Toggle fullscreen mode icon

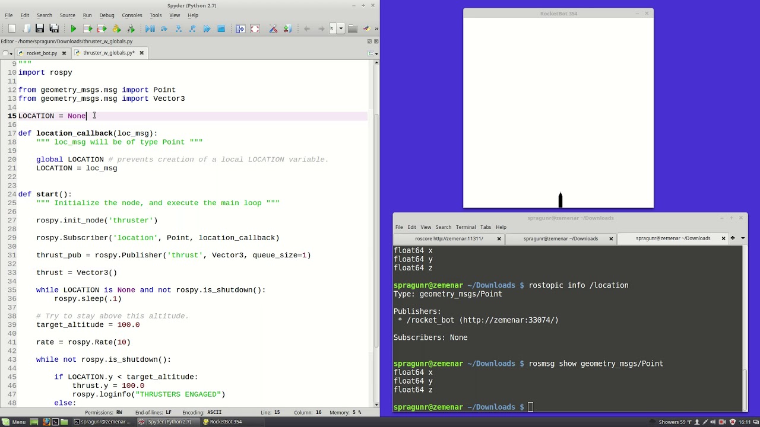click(x=255, y=28)
